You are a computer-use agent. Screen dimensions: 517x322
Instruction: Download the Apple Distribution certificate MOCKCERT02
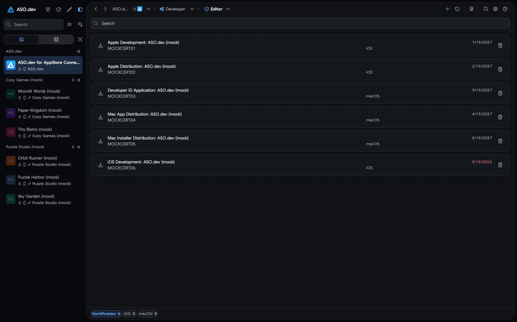[x=101, y=69]
